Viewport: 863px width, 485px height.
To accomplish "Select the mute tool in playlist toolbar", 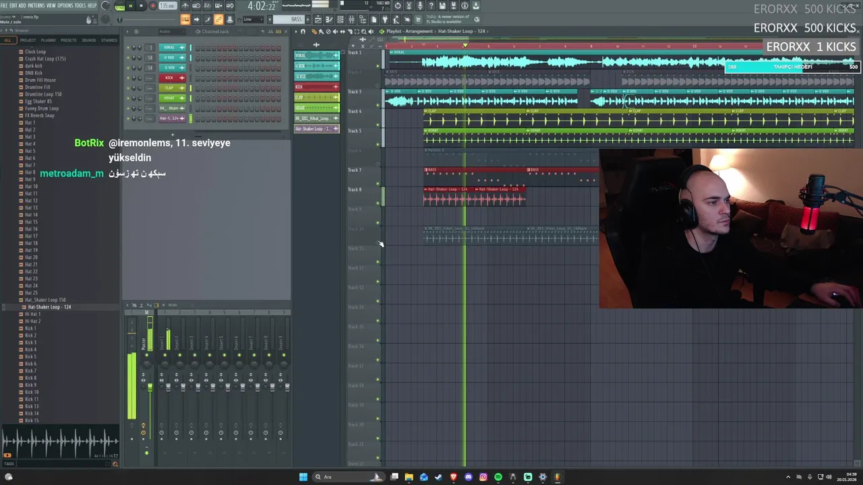I will (x=336, y=31).
